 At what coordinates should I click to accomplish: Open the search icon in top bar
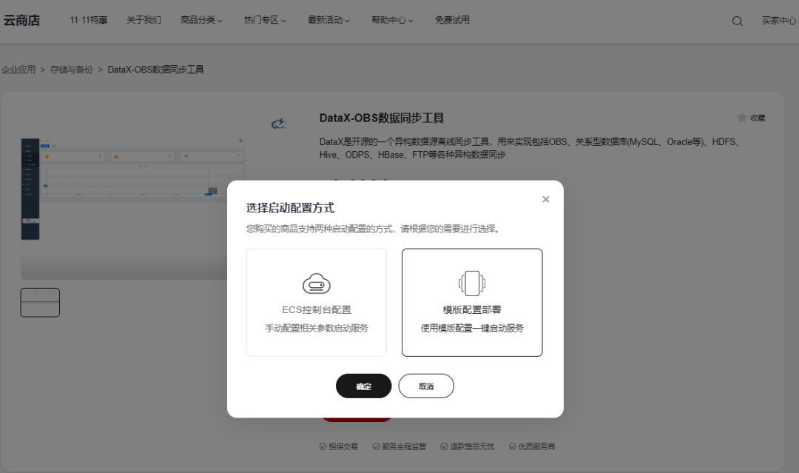coord(737,21)
